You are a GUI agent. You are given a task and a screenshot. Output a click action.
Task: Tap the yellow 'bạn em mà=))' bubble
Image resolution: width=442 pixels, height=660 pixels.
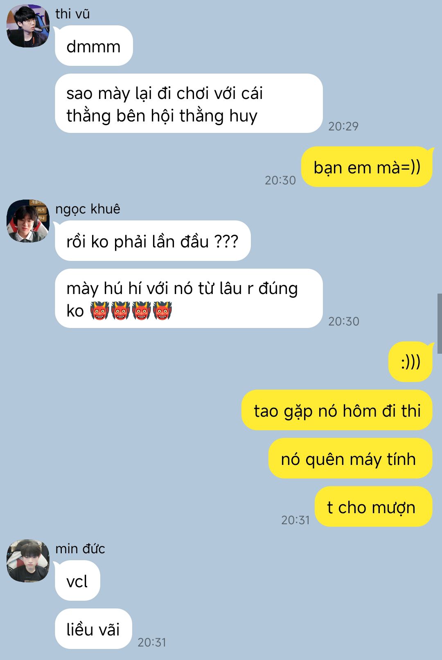point(367,167)
